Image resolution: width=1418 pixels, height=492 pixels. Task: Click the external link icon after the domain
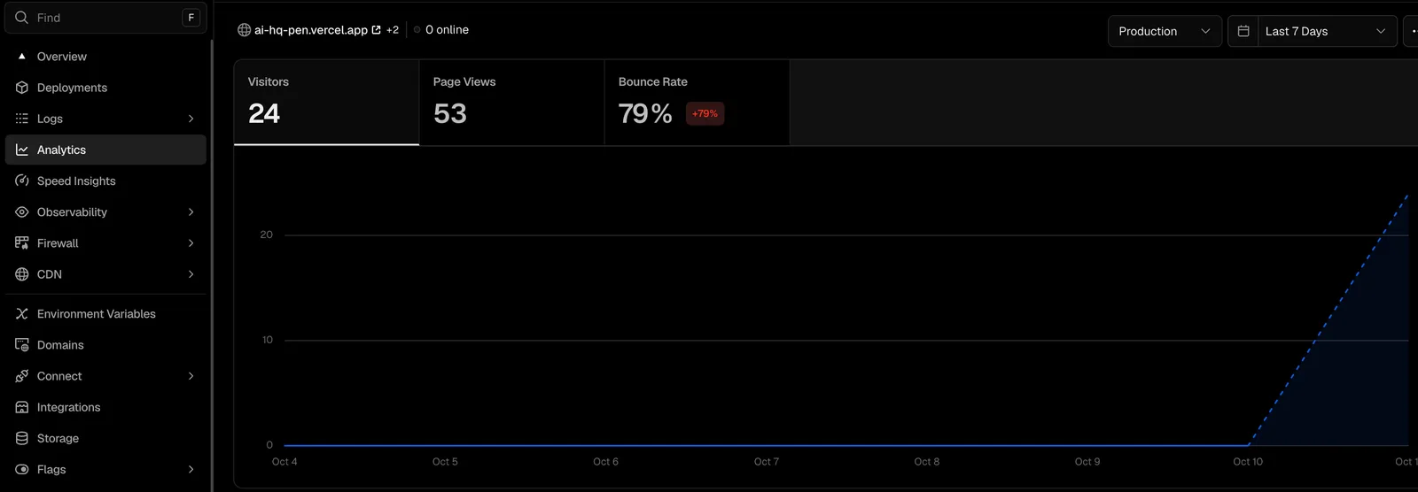(x=376, y=30)
